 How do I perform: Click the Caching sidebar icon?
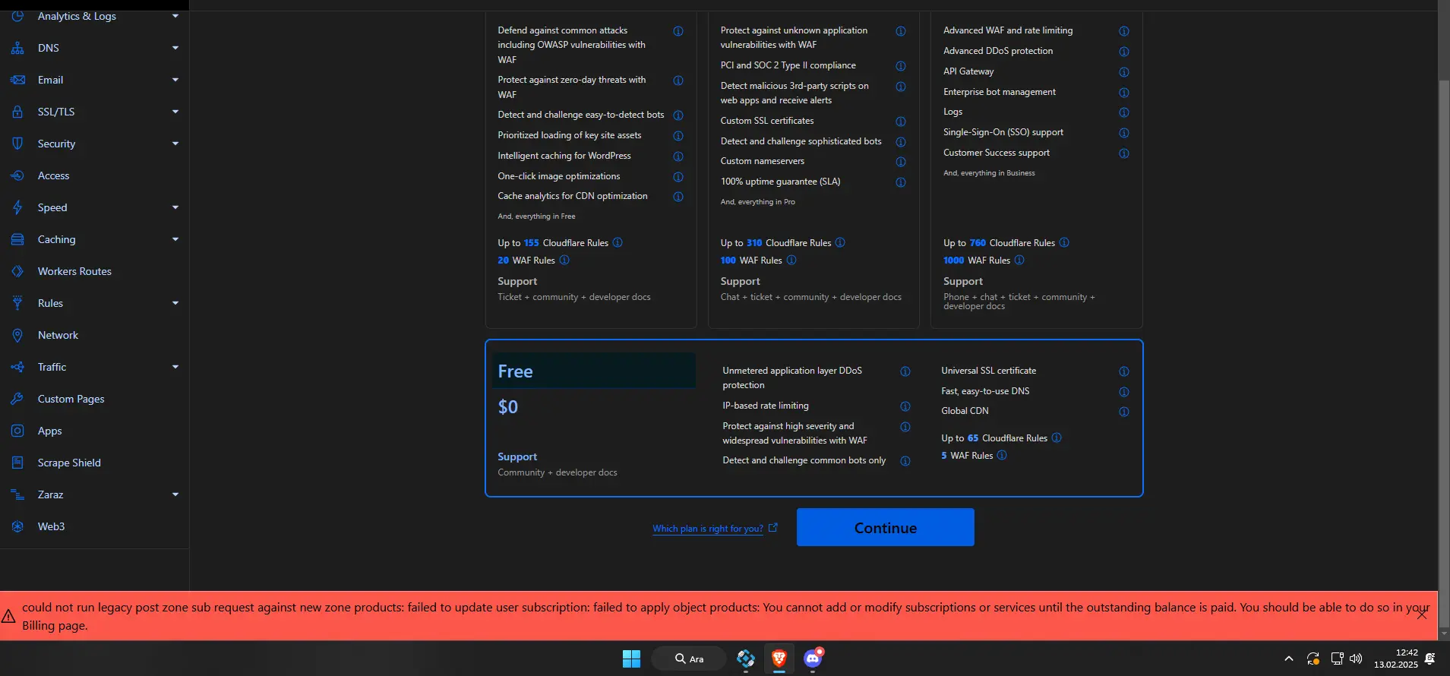[x=17, y=239]
